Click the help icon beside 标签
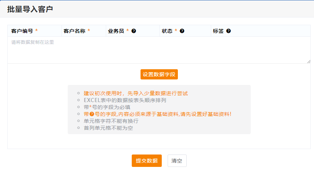Viewport: 314px width, 172px height. coord(228,31)
